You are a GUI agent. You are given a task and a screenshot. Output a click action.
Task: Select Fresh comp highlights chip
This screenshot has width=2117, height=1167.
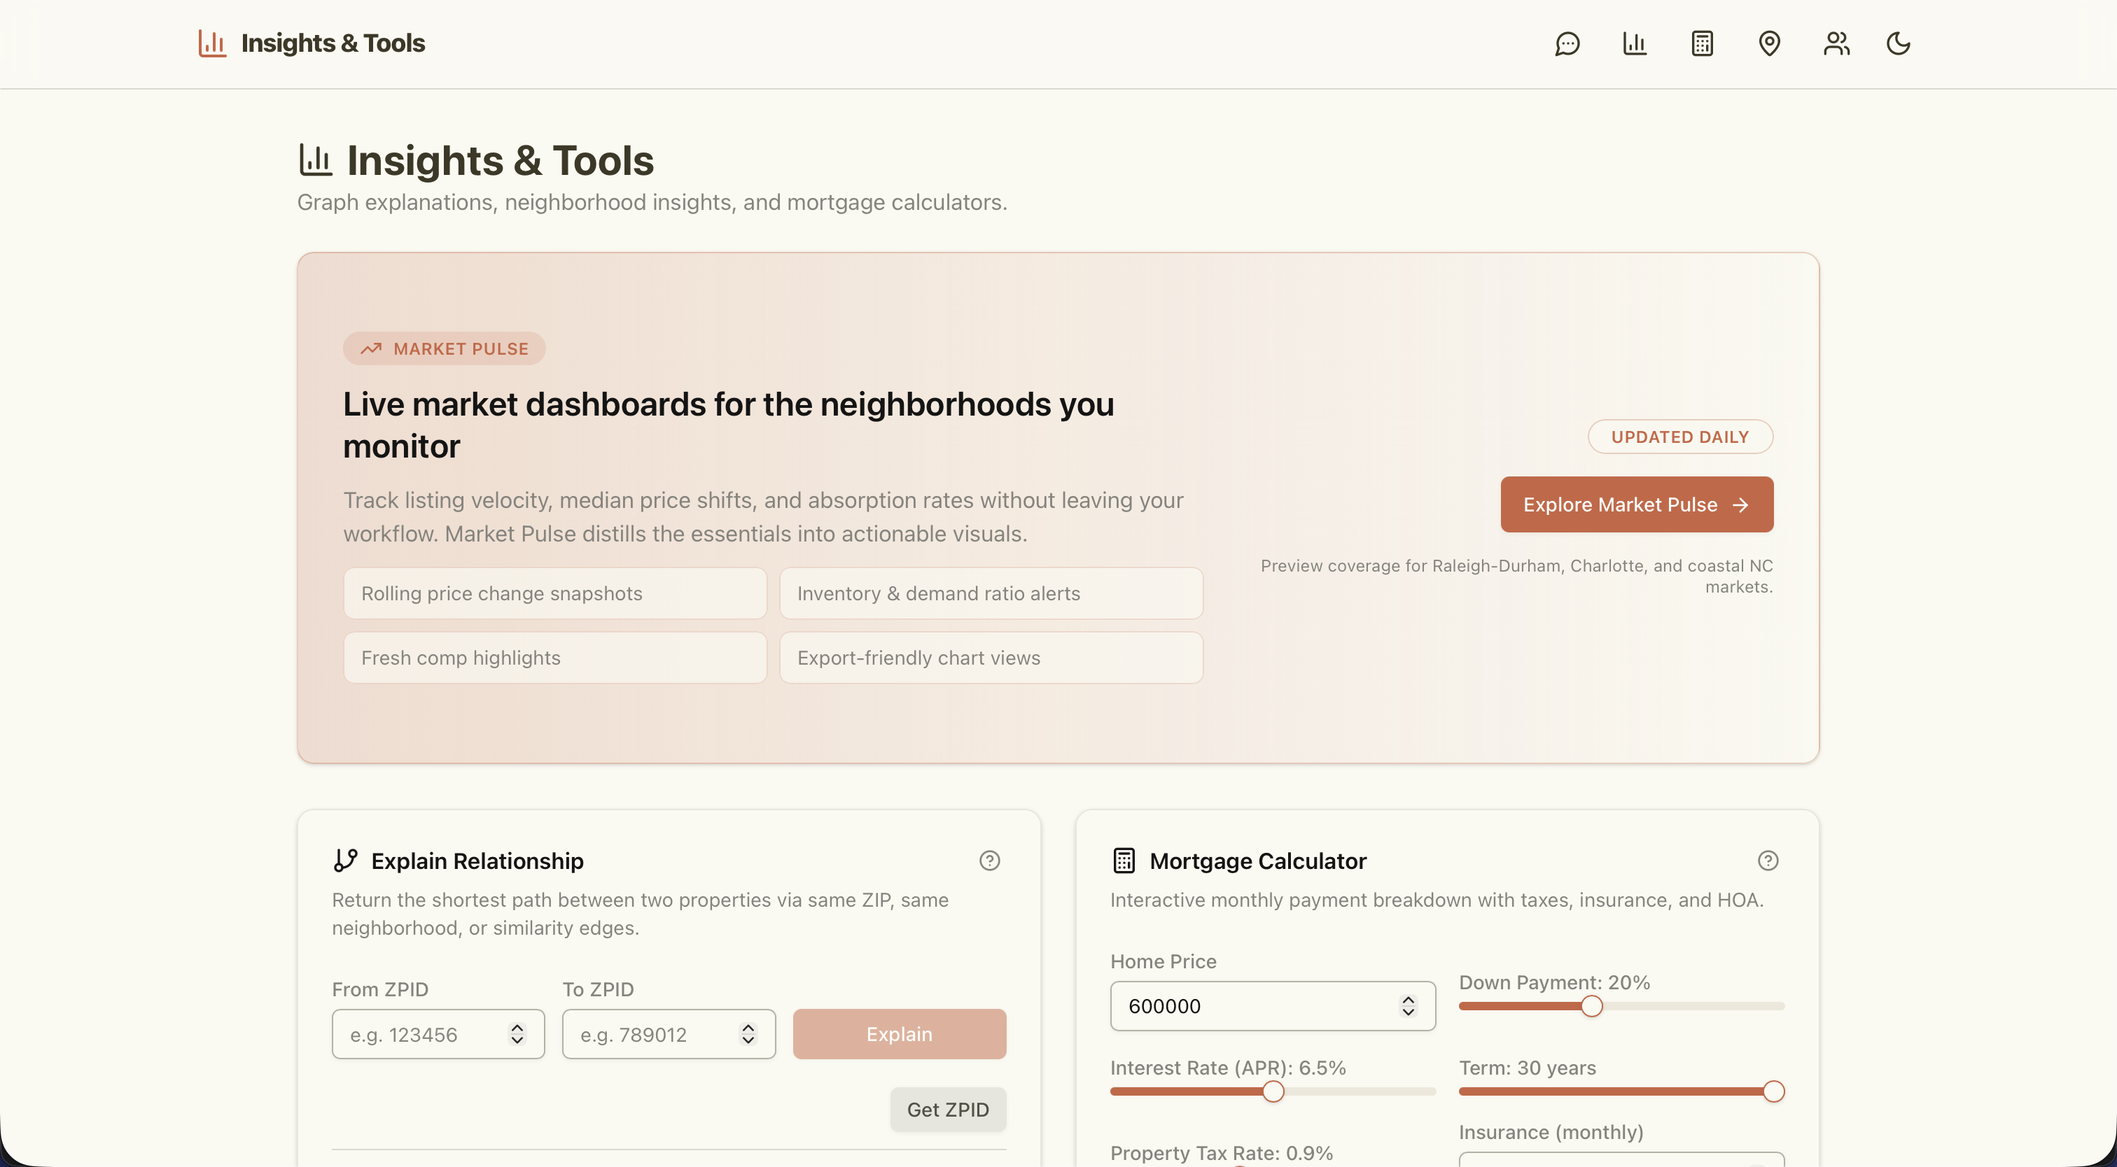tap(554, 658)
